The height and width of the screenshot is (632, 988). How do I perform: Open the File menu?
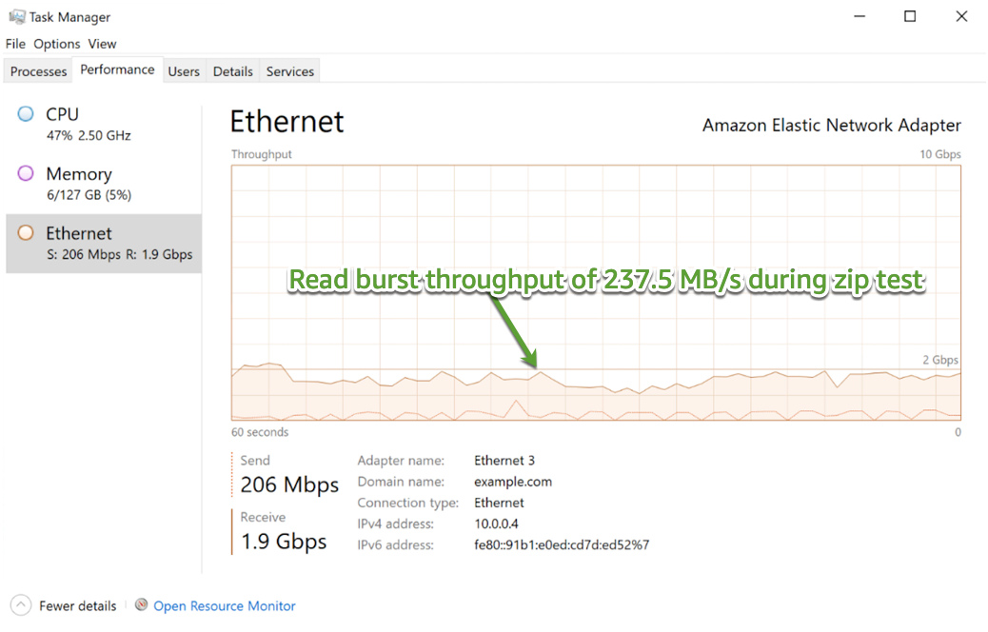pyautogui.click(x=15, y=44)
